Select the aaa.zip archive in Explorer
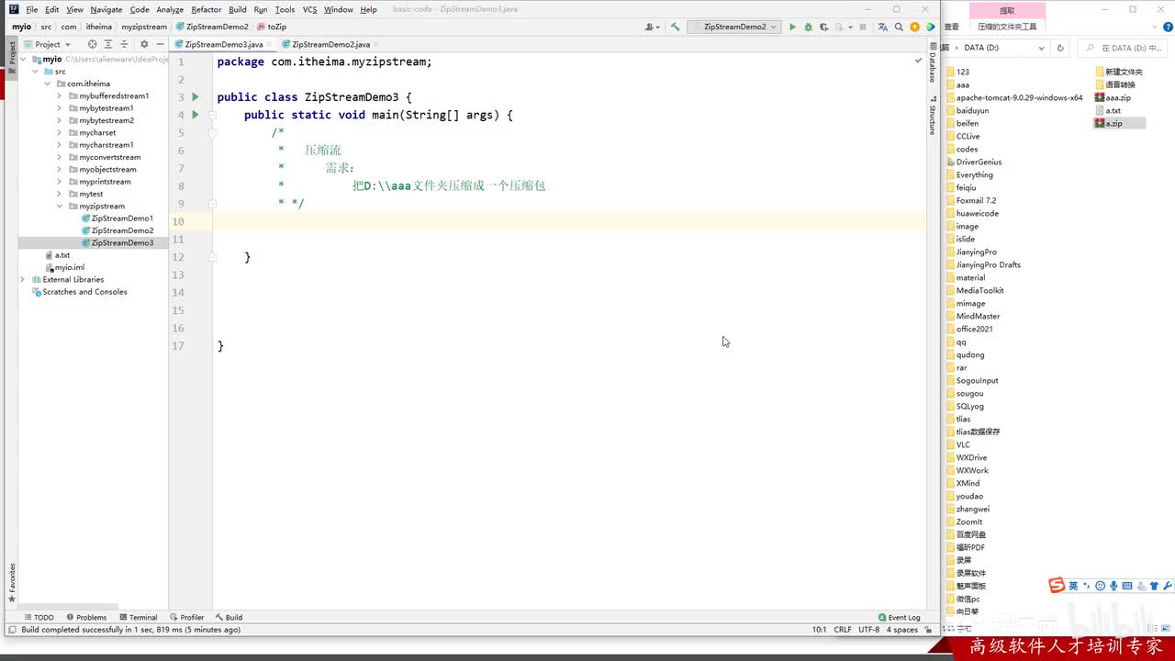Viewport: 1175px width, 661px height. tap(1113, 97)
